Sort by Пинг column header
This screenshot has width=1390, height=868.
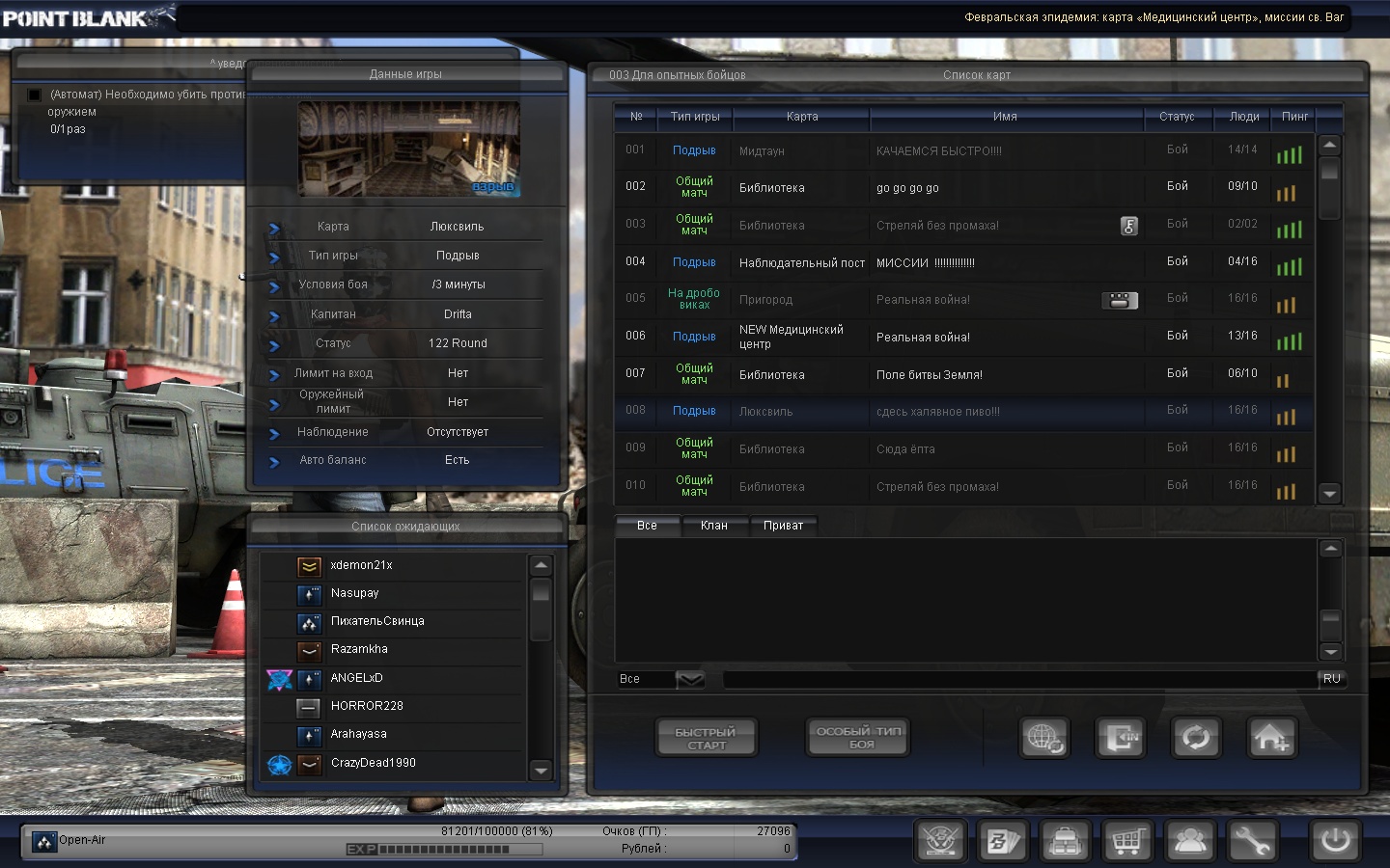(1294, 117)
